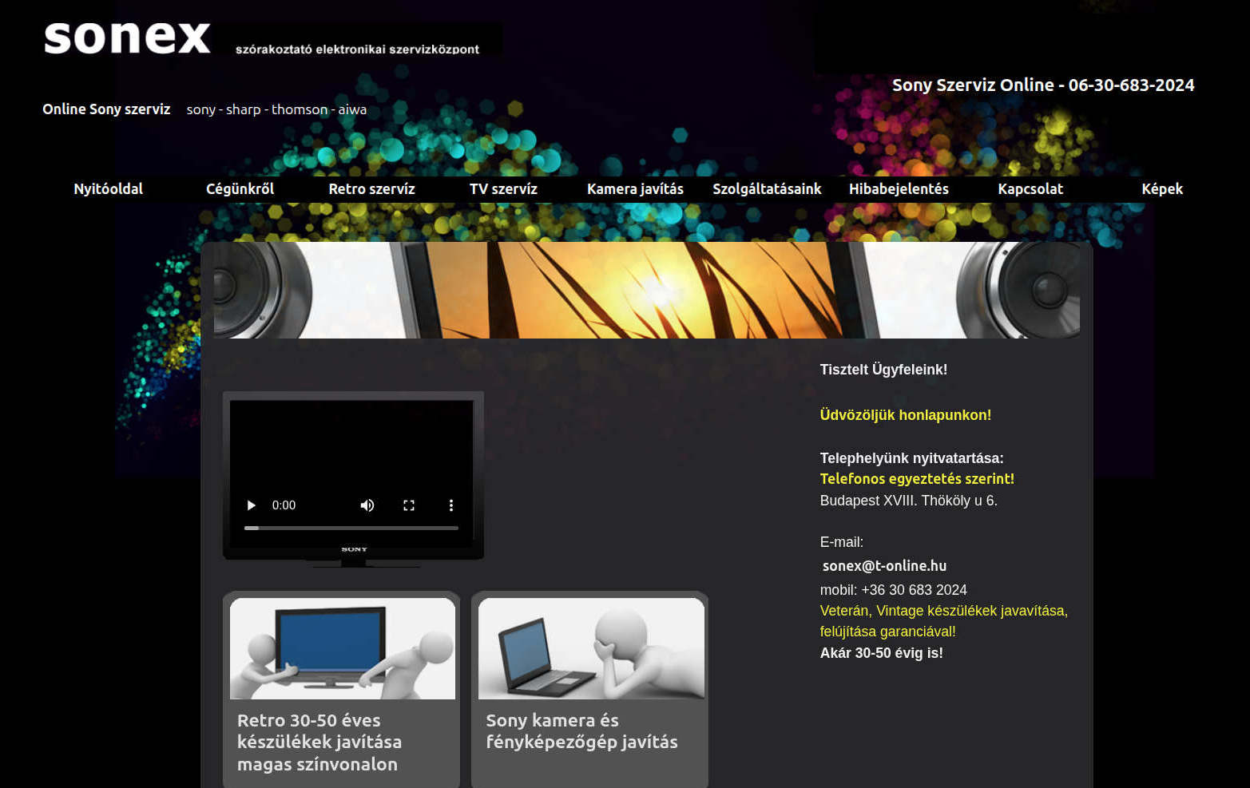The width and height of the screenshot is (1250, 788).
Task: Open the Nyitóoldal menu item
Action: tap(109, 189)
